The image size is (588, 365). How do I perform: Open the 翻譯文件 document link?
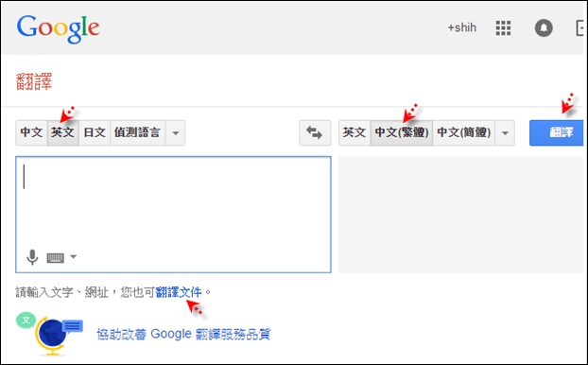point(179,292)
